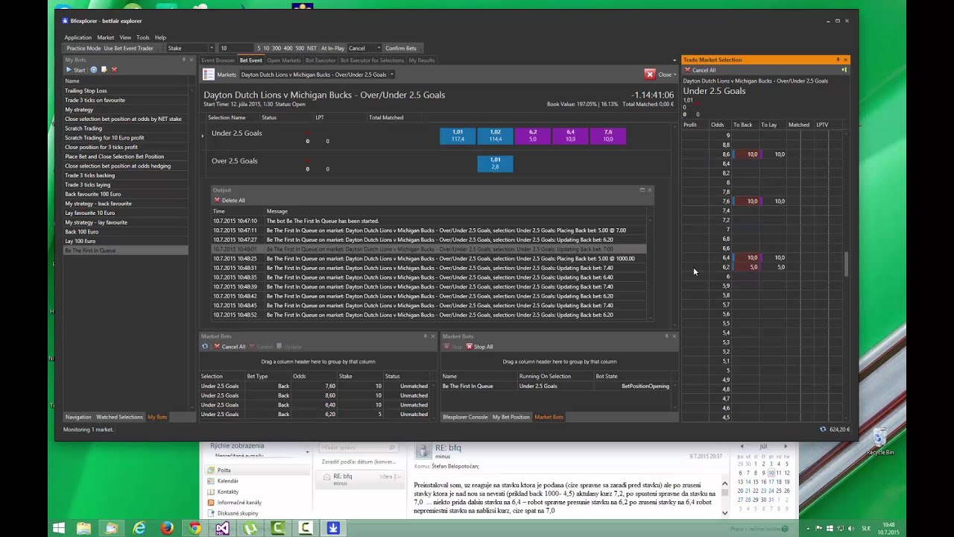Viewport: 954px width, 537px height.
Task: Open Internet Explorer from the taskbar
Action: (x=139, y=528)
